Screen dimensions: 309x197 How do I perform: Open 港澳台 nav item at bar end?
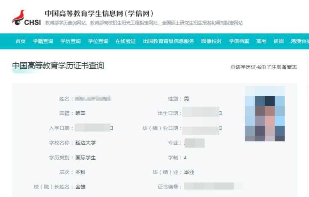tap(300, 41)
